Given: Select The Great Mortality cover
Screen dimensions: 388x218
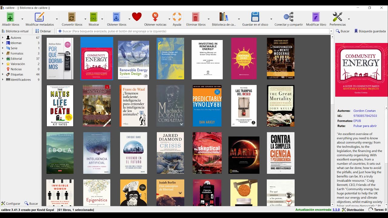Looking at the screenshot, I should 281,106.
